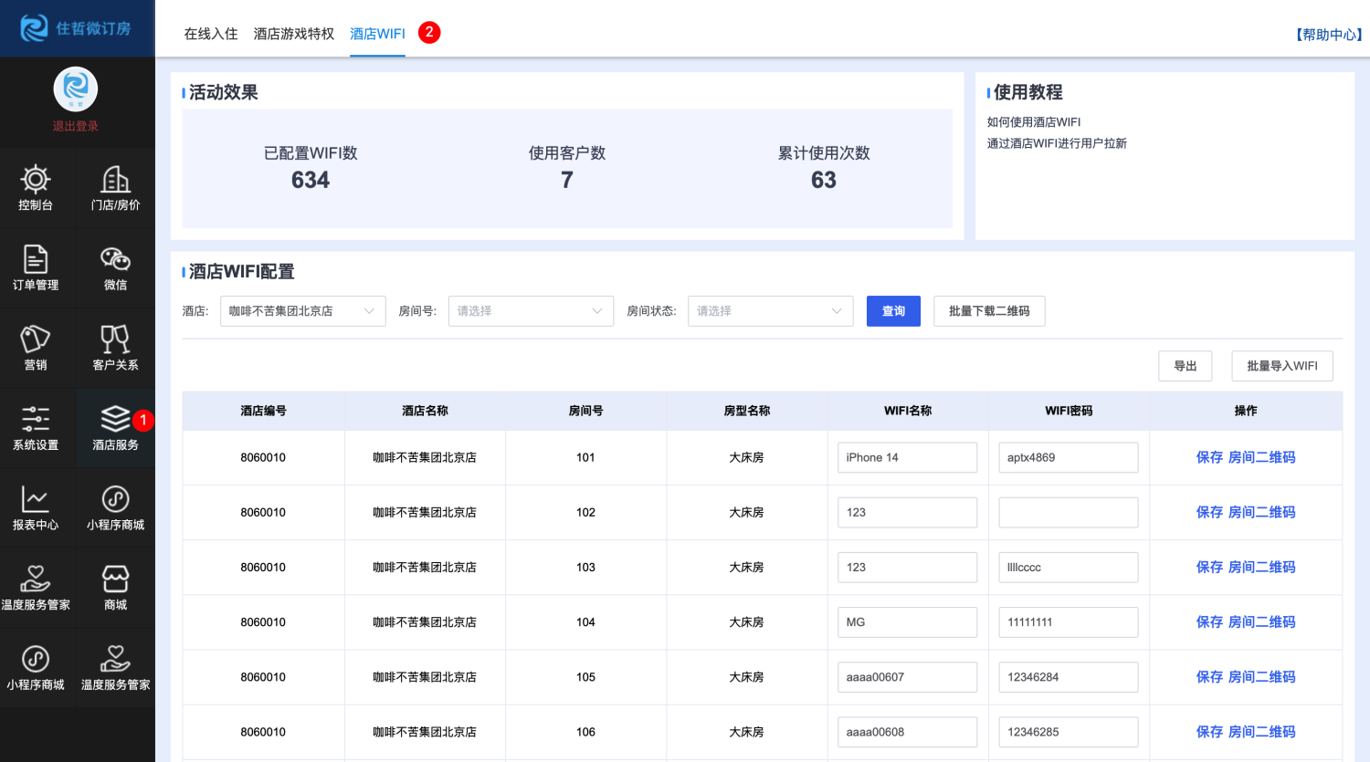Open 房间二维码 for room 101

[x=1262, y=457]
